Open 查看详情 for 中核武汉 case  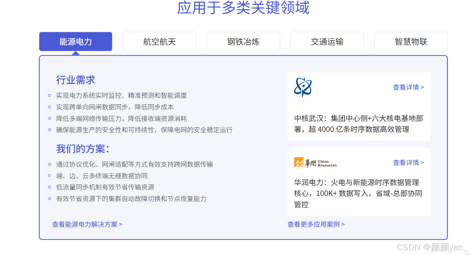tap(409, 87)
